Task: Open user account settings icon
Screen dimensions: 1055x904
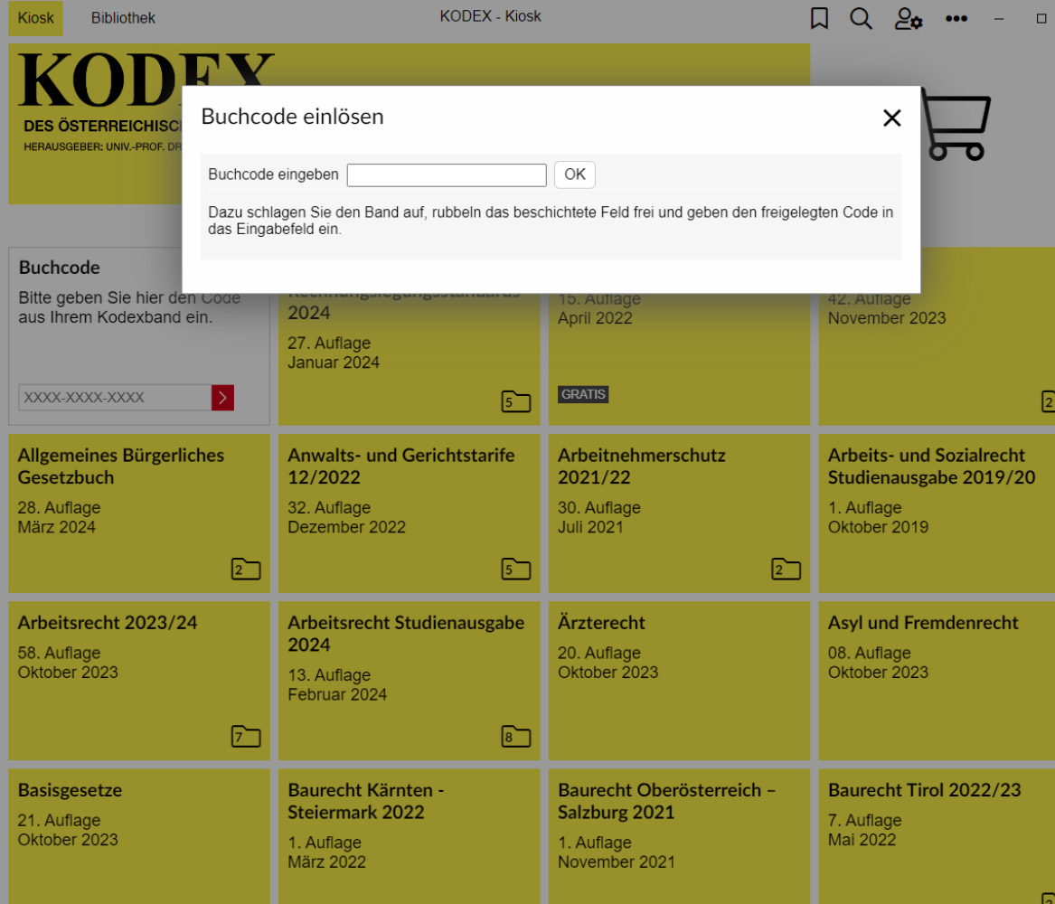Action: 908,18
